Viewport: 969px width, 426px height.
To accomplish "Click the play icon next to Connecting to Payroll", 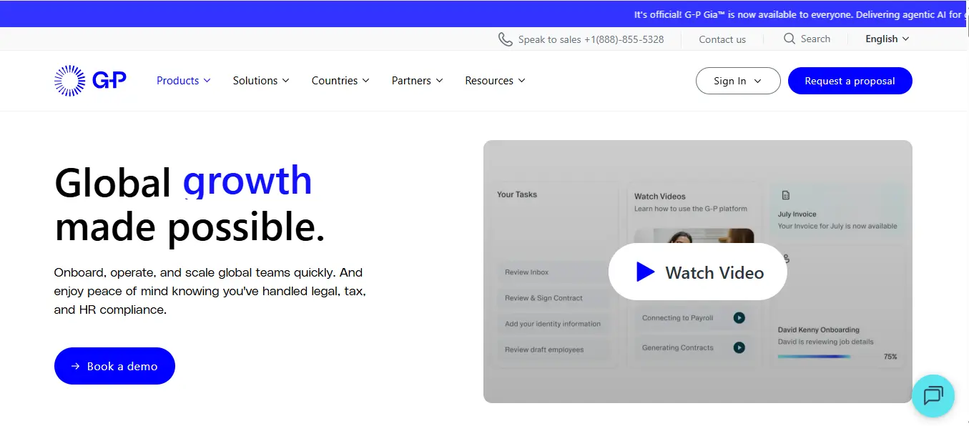I will (739, 318).
